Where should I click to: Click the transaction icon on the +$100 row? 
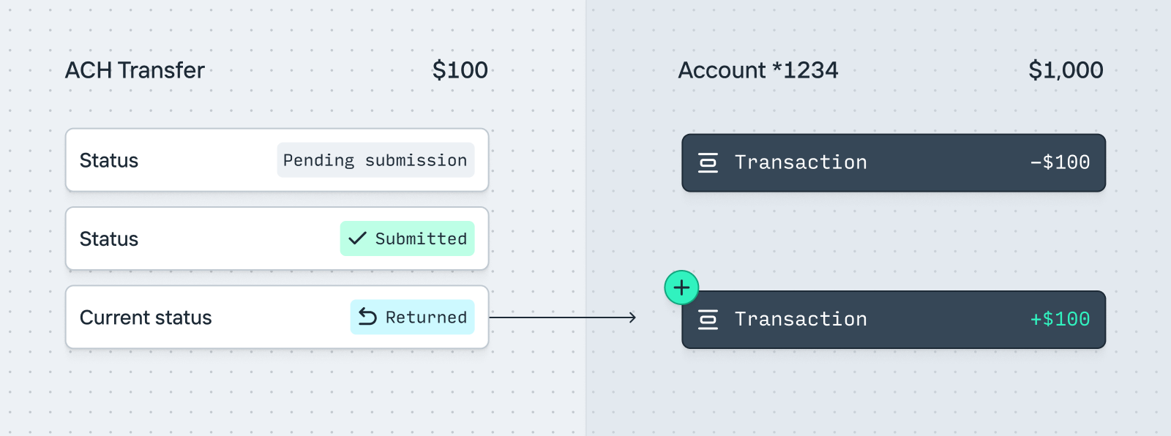(708, 319)
